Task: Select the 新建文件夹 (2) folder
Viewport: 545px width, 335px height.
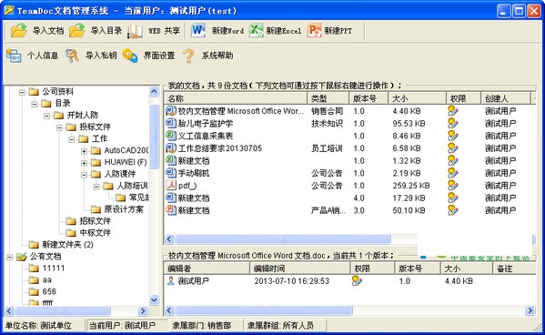Action: [x=67, y=245]
